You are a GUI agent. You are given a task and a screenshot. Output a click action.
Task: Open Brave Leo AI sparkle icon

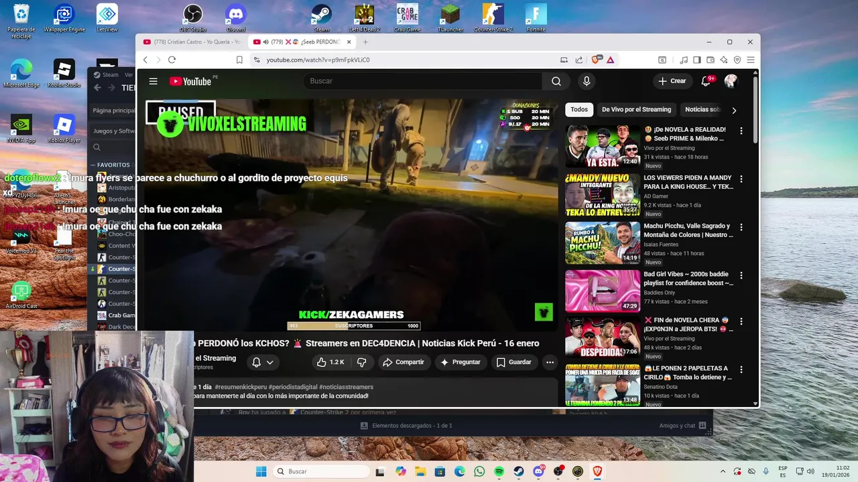click(x=724, y=60)
